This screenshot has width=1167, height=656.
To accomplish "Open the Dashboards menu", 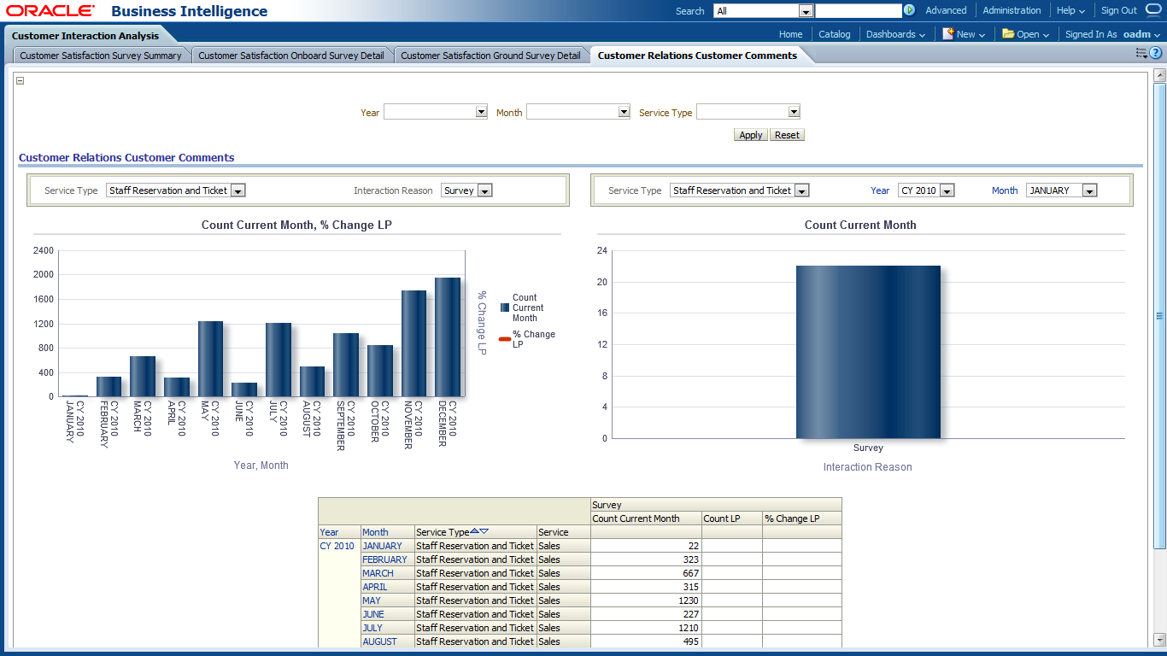I will click(895, 34).
